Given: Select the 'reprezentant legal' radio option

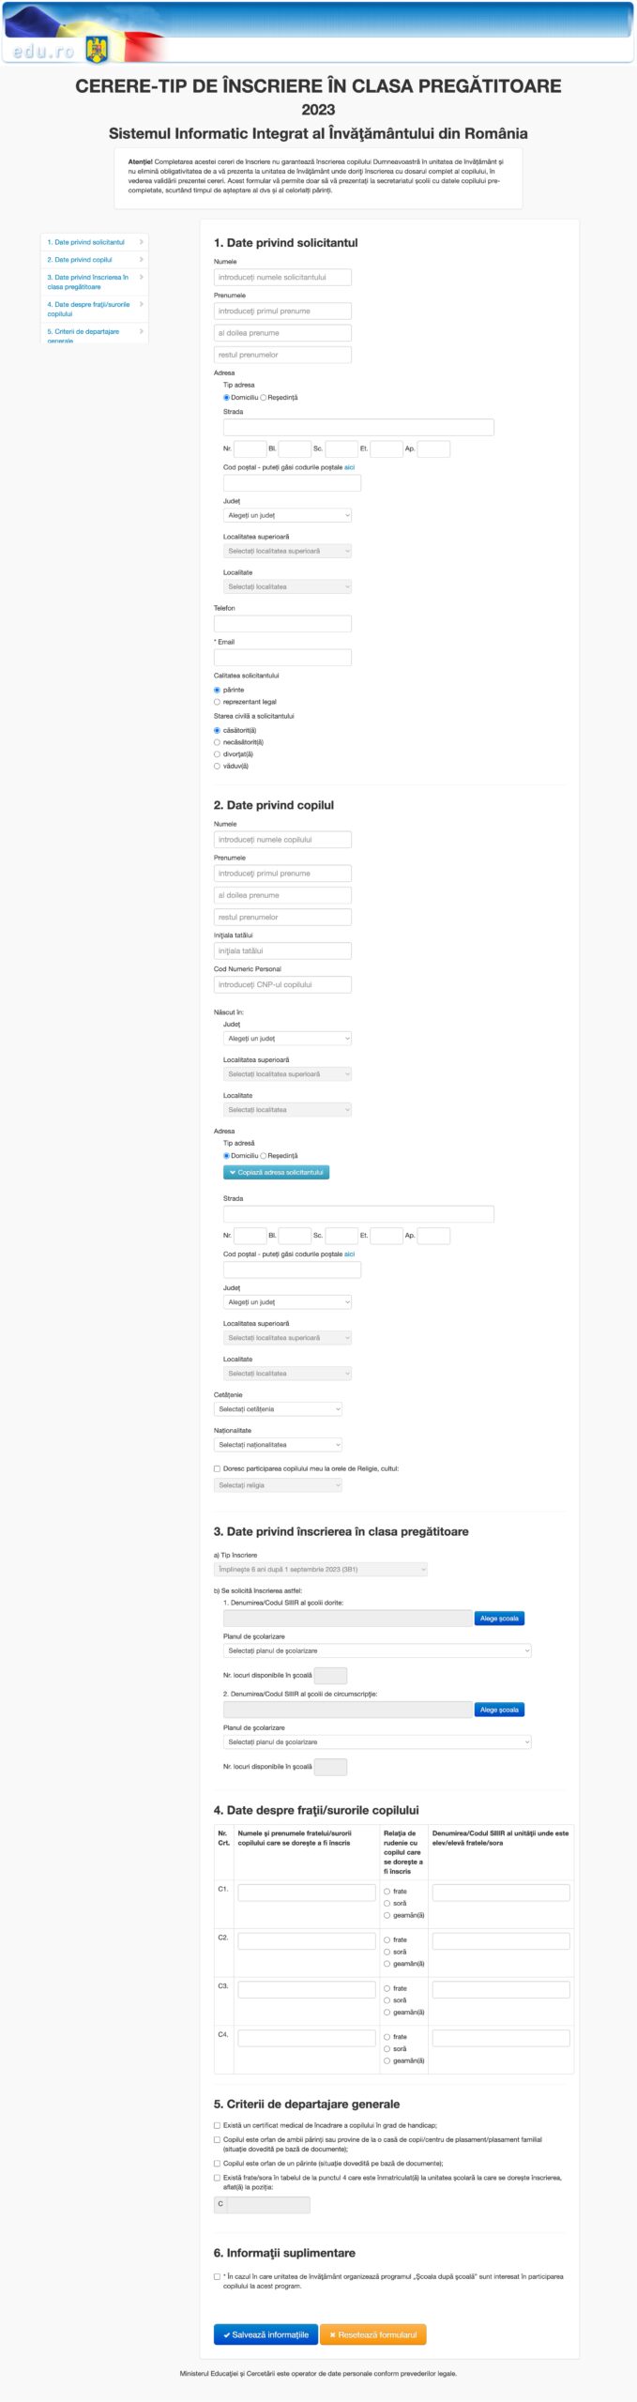Looking at the screenshot, I should tap(218, 702).
